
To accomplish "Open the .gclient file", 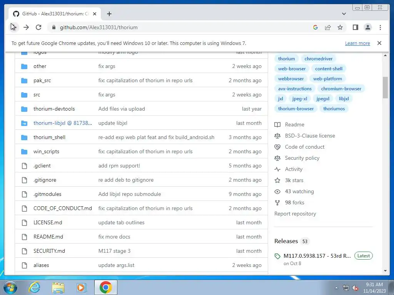I will click(42, 166).
